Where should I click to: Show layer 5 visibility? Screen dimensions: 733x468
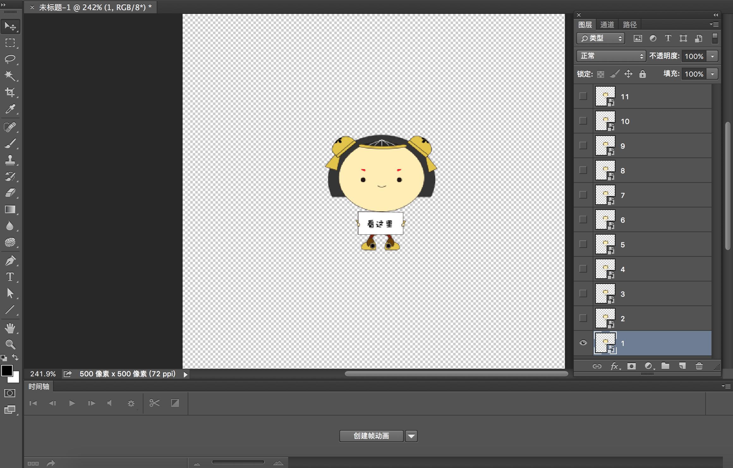pos(583,244)
